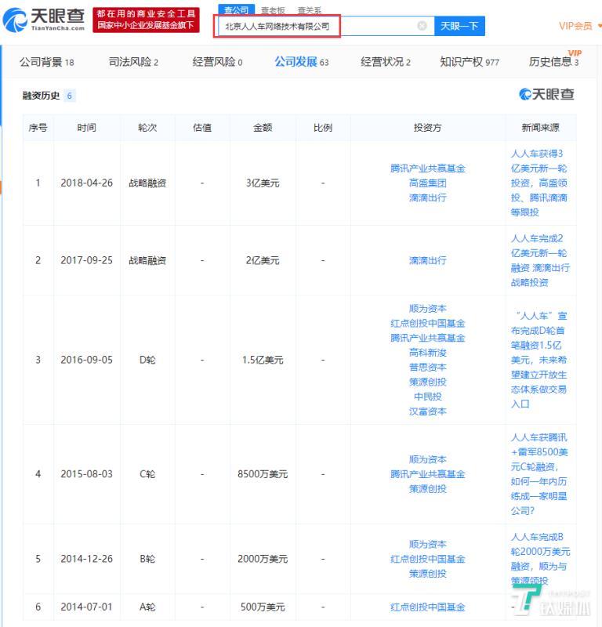Select the 2015-08-03 date cell
602x627 pixels.
click(86, 474)
